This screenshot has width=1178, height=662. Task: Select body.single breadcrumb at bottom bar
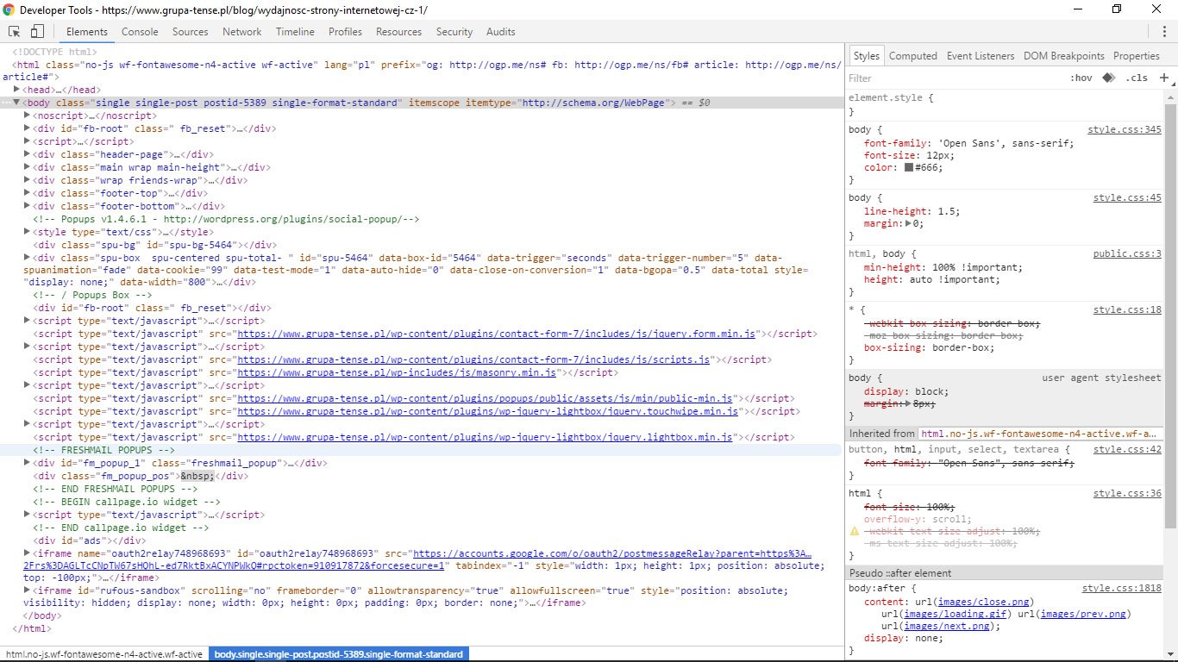coord(339,654)
